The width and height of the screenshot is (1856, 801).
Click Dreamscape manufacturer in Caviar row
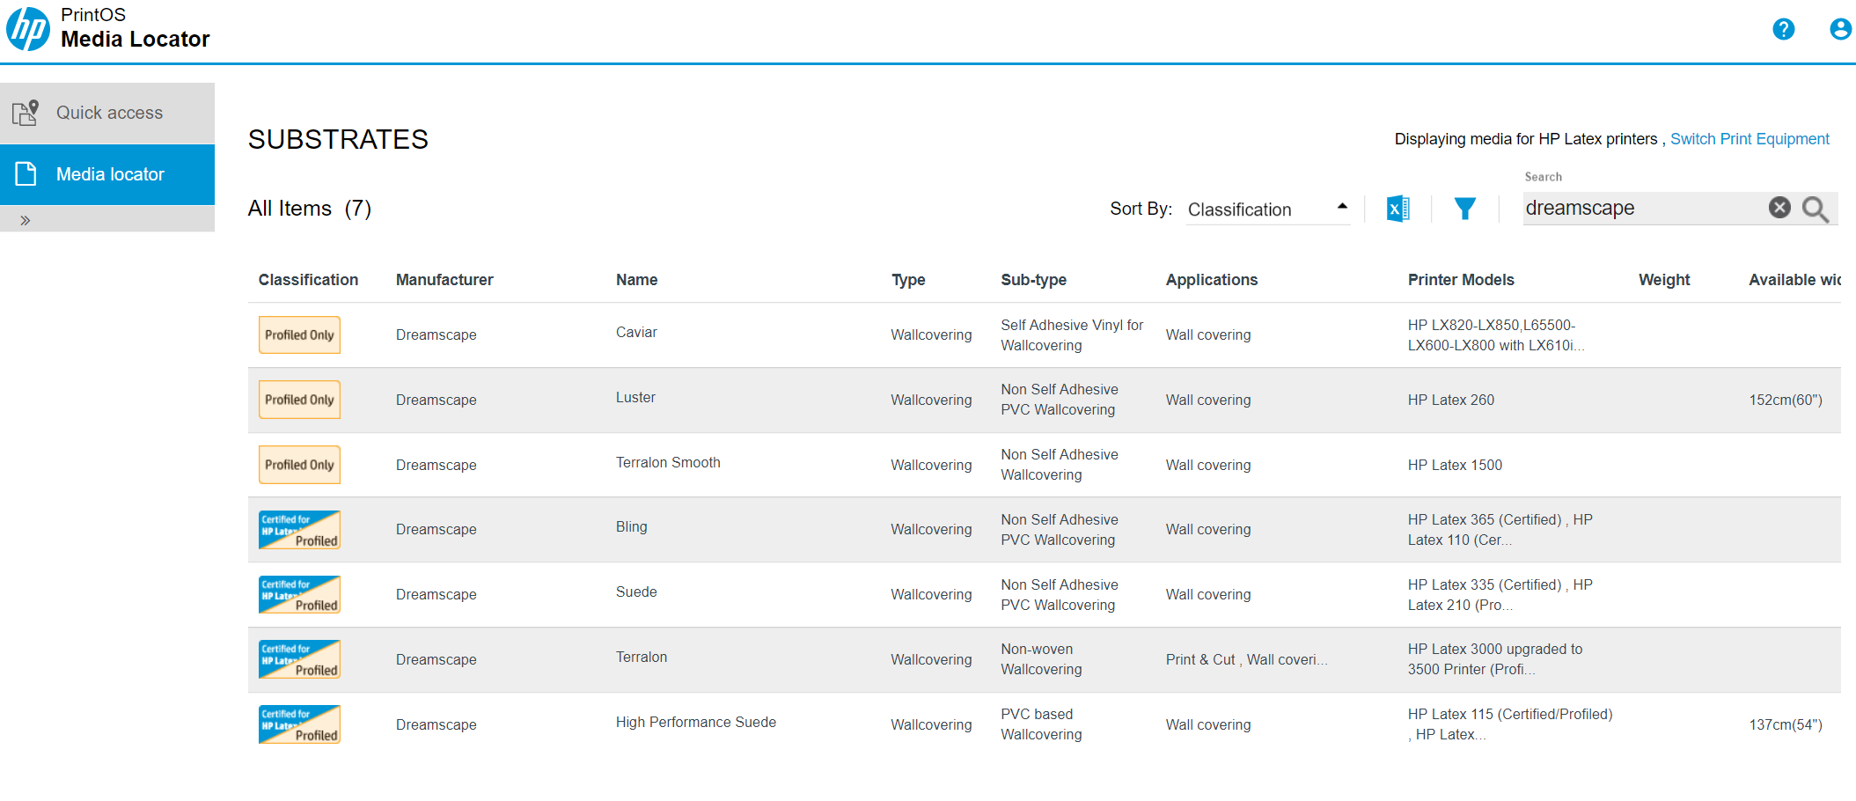point(436,334)
